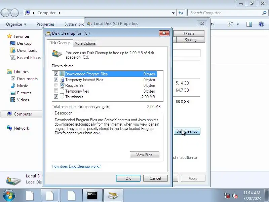Click the muted volume tray icon
The width and height of the screenshot is (269, 202).
tap(235, 196)
